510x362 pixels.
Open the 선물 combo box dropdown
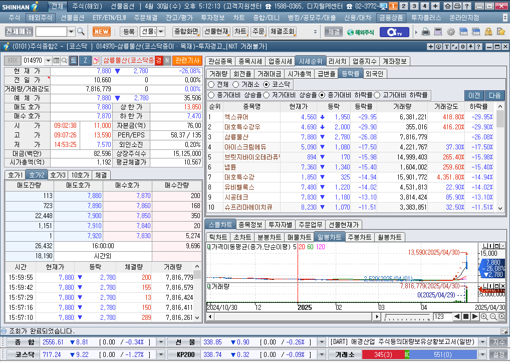(x=161, y=32)
